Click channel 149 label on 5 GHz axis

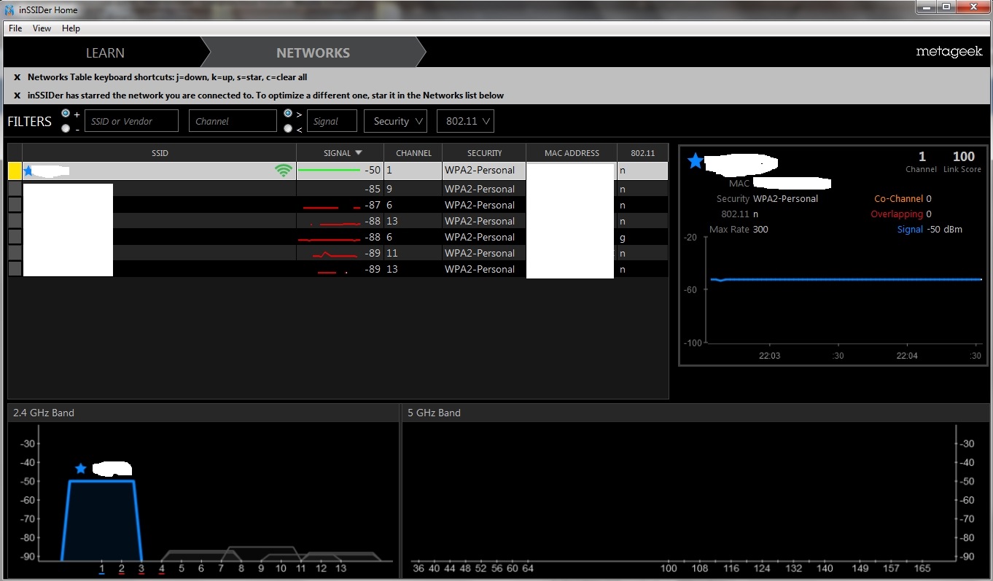click(x=861, y=568)
